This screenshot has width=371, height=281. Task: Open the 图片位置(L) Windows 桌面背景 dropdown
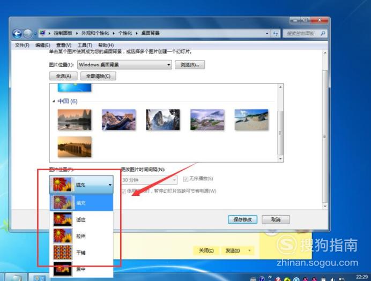(x=125, y=65)
